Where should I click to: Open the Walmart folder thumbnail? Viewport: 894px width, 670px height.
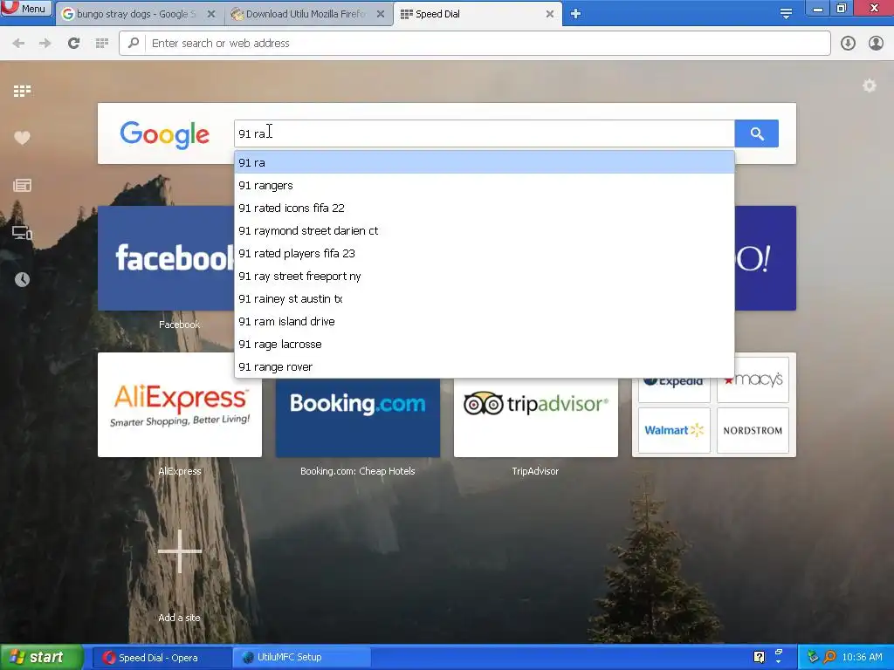(674, 430)
